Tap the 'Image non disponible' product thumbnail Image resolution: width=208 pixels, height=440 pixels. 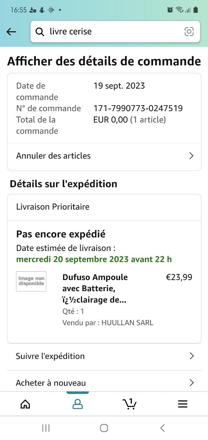[x=31, y=281]
